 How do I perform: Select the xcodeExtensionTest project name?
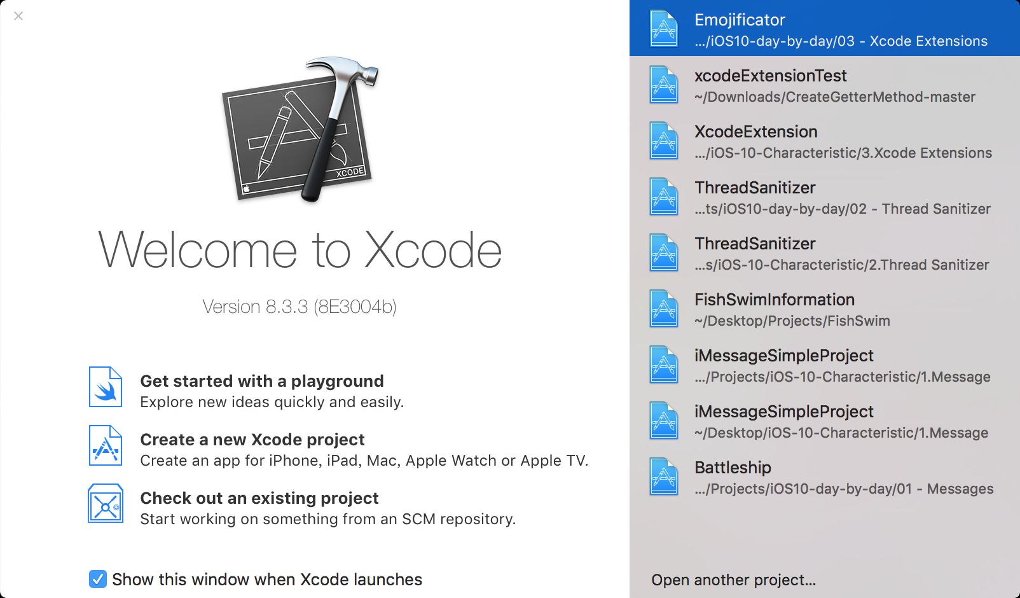(x=771, y=76)
